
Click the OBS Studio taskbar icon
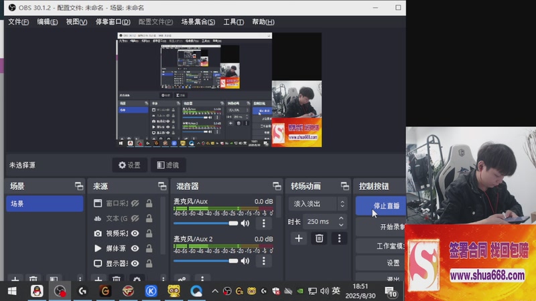point(60,291)
